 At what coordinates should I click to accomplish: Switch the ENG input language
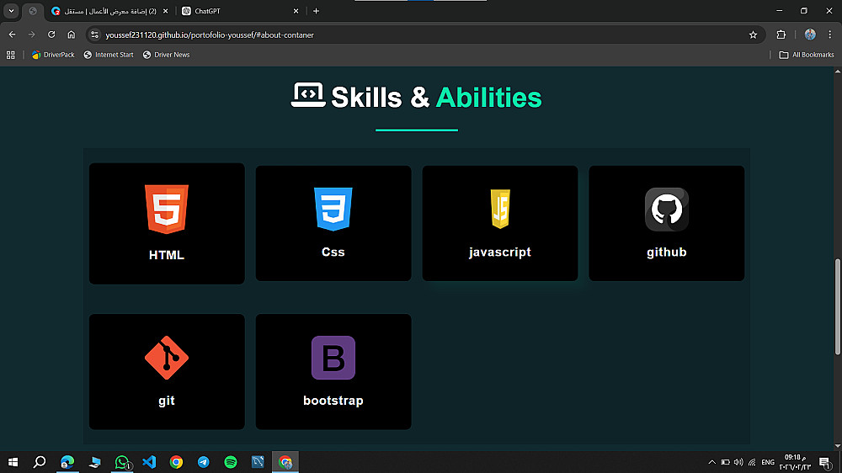click(x=768, y=462)
